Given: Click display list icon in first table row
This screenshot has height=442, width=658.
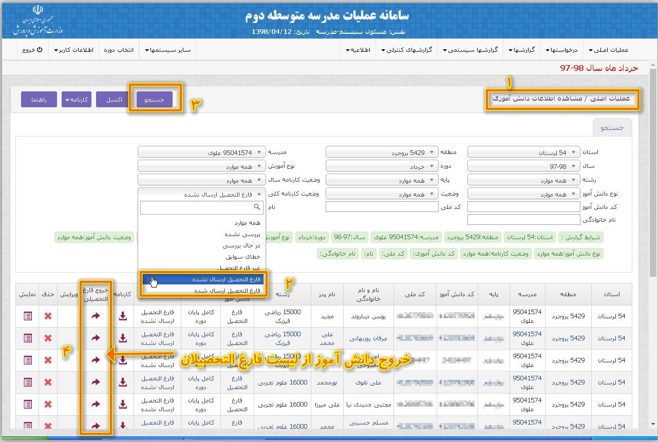Looking at the screenshot, I should (x=28, y=316).
